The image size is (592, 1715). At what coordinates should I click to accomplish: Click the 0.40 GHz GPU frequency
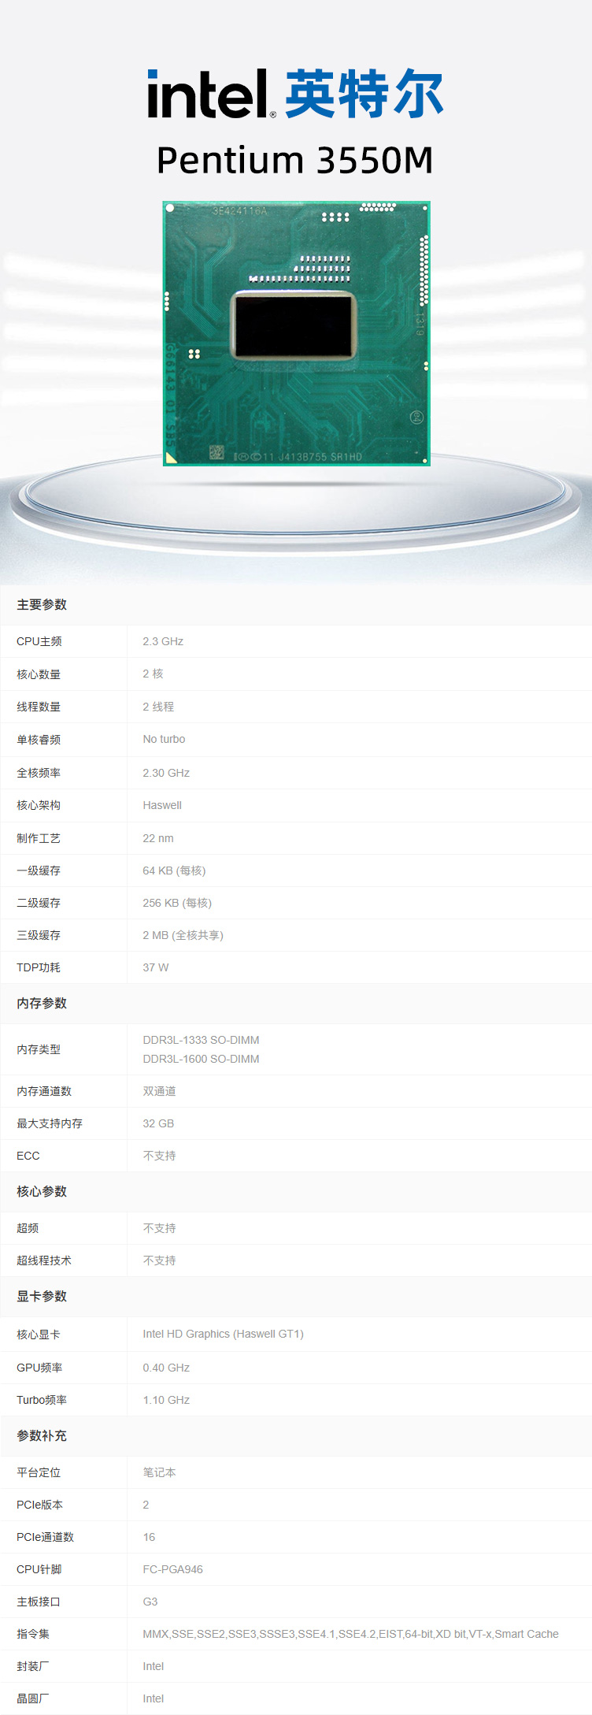coord(166,1368)
